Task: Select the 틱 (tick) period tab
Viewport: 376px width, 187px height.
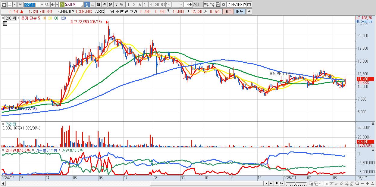Action: [x=122, y=5]
